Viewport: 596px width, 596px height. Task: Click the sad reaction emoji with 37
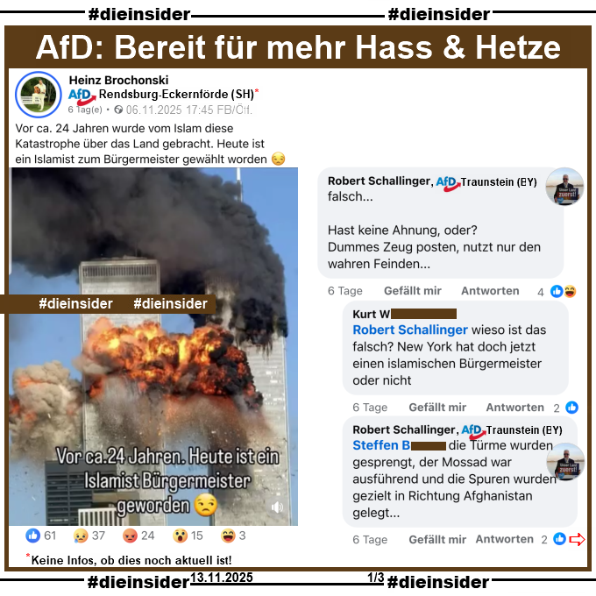[x=81, y=536]
